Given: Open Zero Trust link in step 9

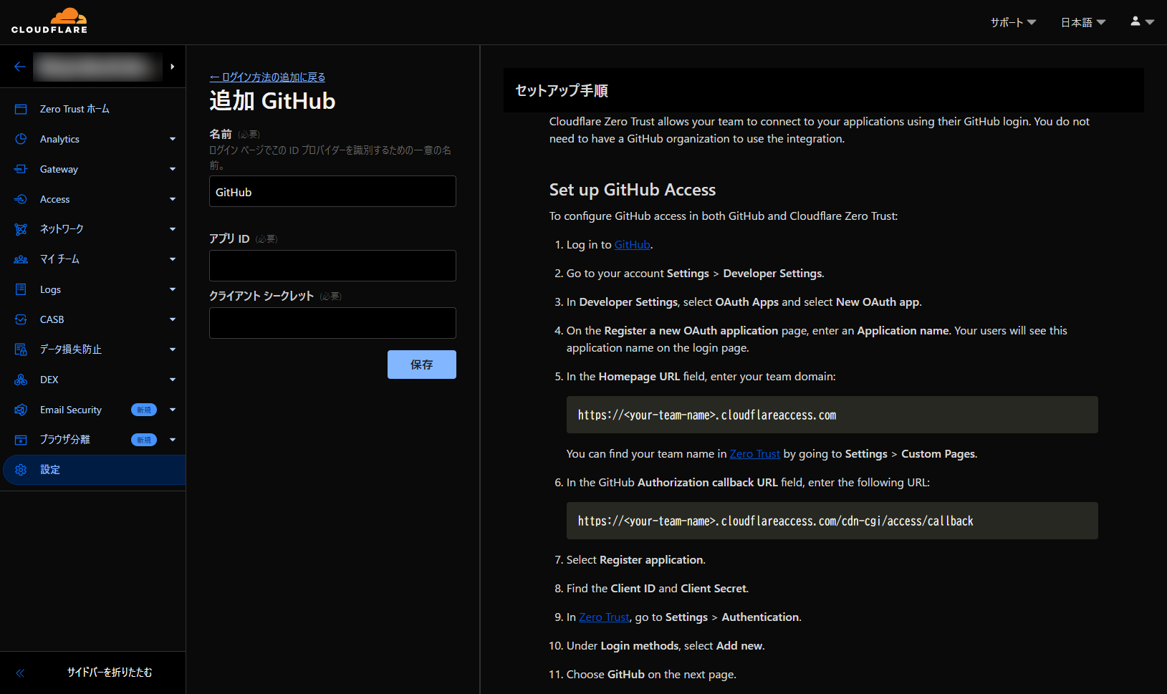Looking at the screenshot, I should 604,617.
